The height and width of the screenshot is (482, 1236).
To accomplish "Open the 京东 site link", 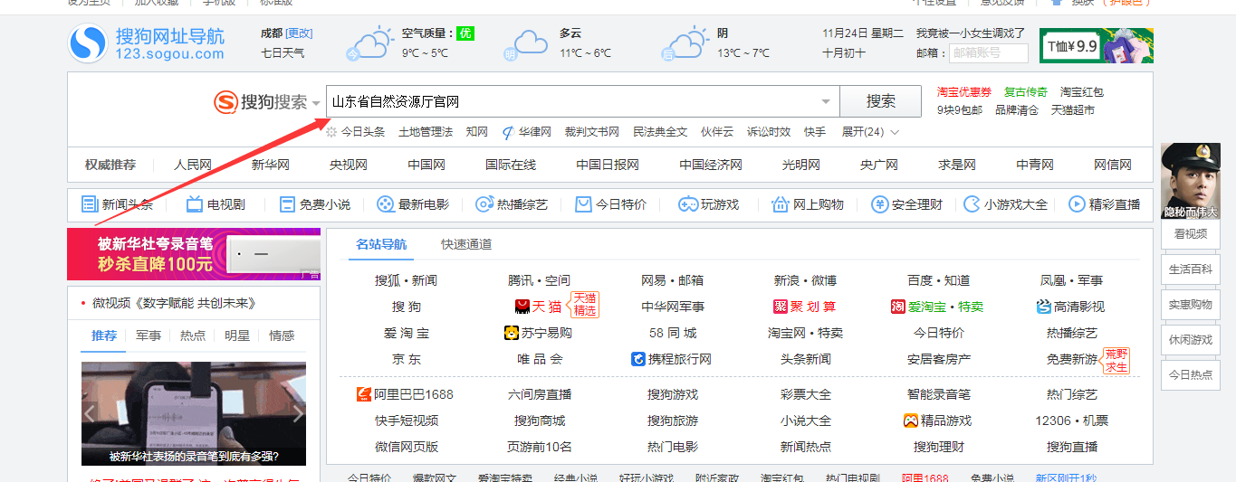I will tap(407, 359).
